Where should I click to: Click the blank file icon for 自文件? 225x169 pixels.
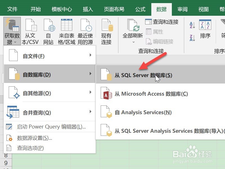tap(13, 55)
